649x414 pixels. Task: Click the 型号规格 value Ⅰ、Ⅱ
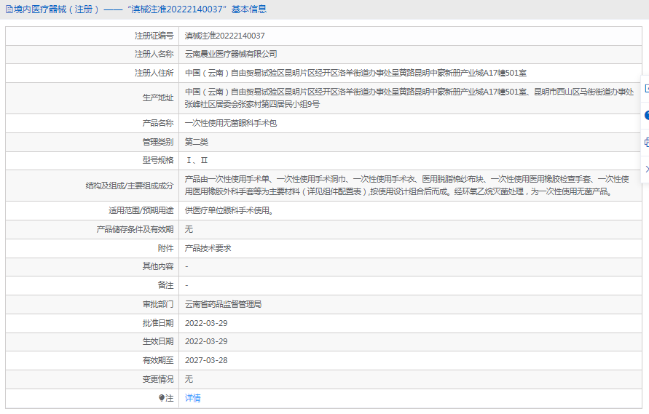pyautogui.click(x=197, y=160)
